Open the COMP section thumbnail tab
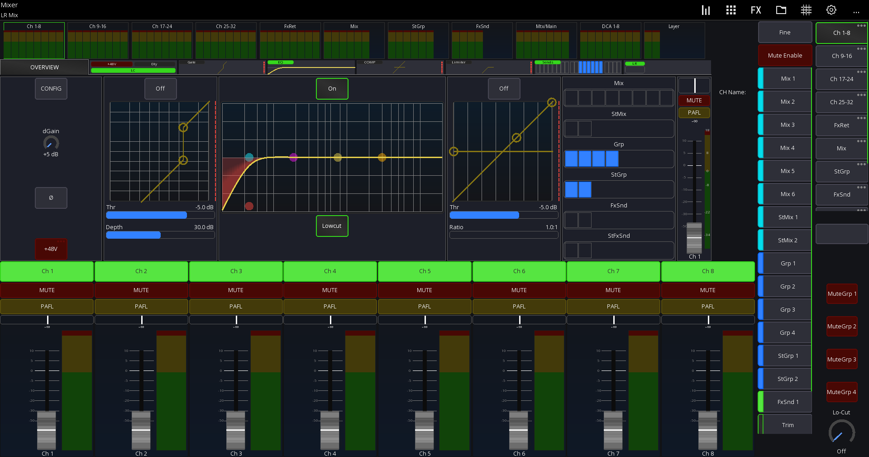The height and width of the screenshot is (457, 869). [400, 67]
